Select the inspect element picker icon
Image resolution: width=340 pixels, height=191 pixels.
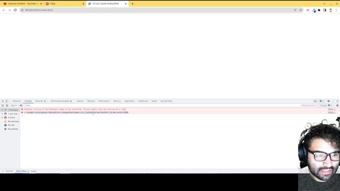pyautogui.click(x=3, y=101)
